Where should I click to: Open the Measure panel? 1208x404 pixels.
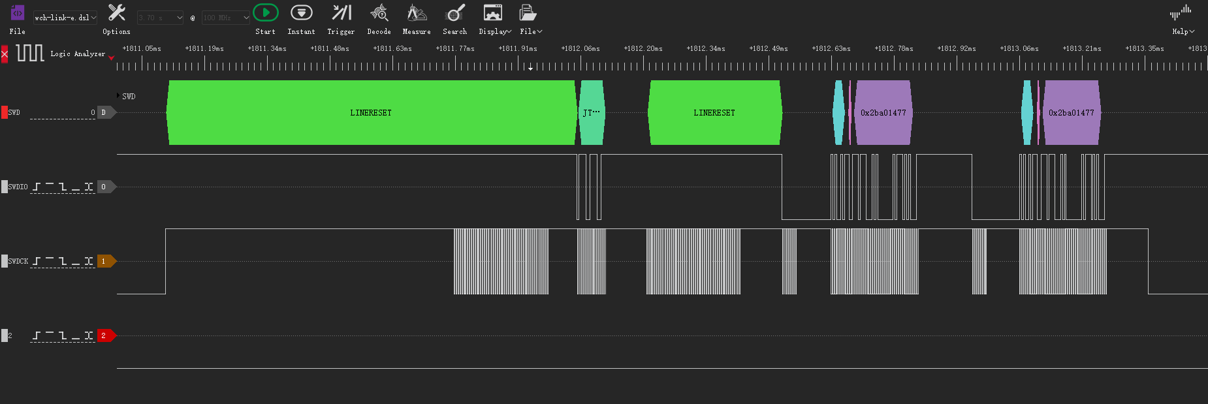coord(417,13)
